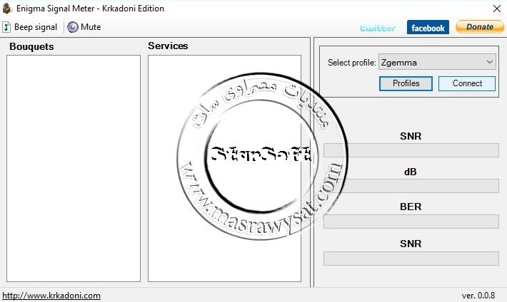This screenshot has height=302, width=507.
Task: Click the yellow Donate button
Action: (480, 27)
